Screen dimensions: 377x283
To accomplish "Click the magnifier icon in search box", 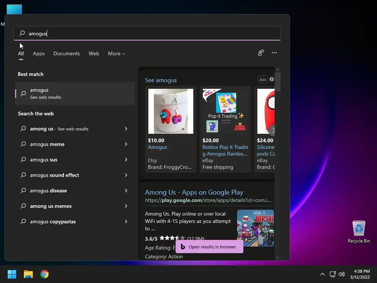I will click(22, 33).
